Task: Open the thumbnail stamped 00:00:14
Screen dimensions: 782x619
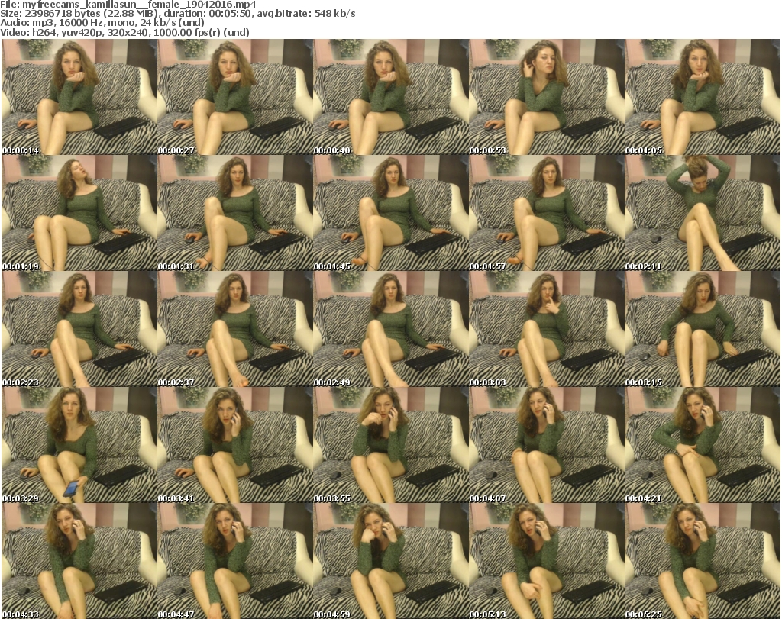Action: point(79,97)
